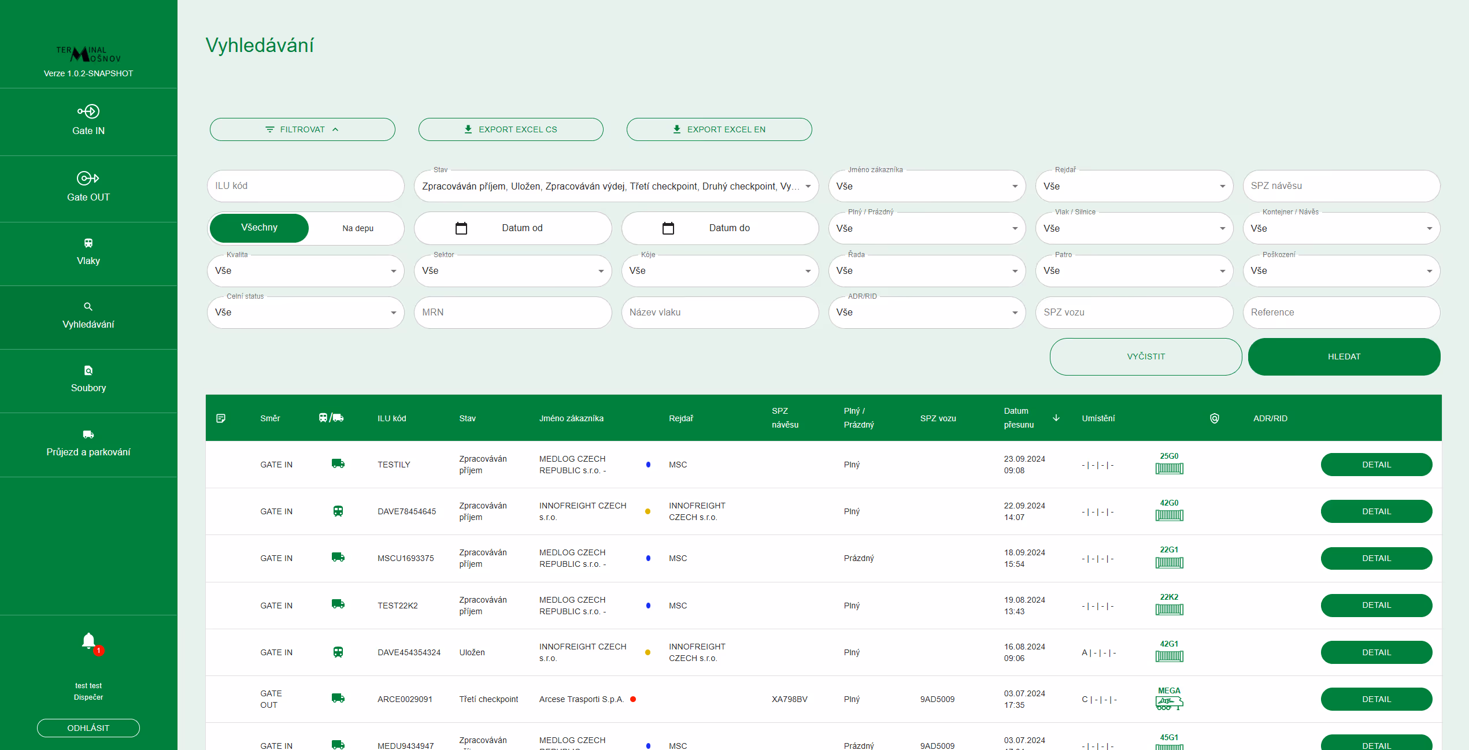This screenshot has width=1469, height=750.
Task: Click the red dot next to Arcese Trasporti
Action: [633, 699]
